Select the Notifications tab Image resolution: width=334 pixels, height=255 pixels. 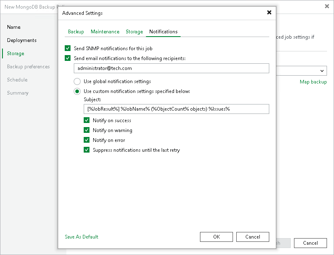point(163,32)
